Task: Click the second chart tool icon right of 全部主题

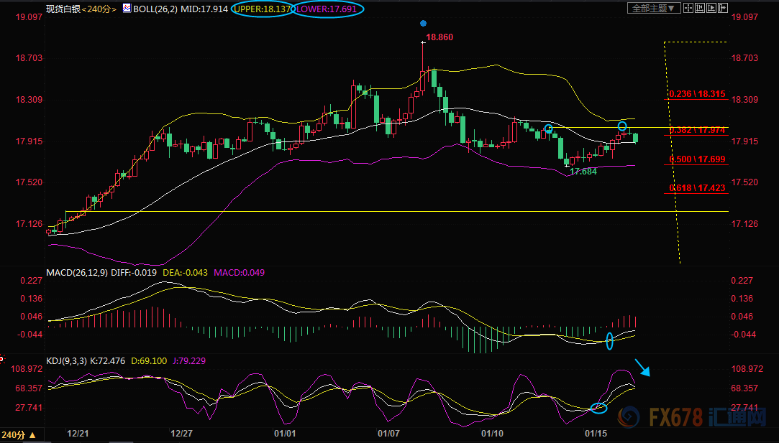Action: coord(698,9)
